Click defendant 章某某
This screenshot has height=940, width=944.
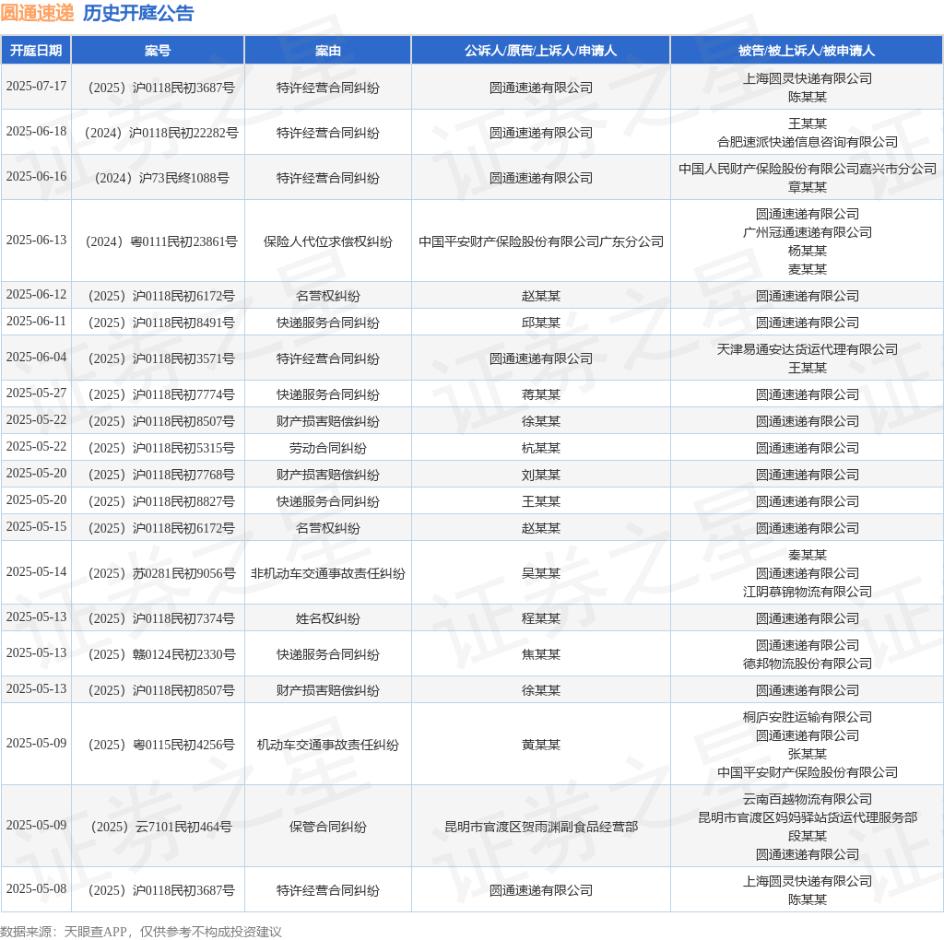(x=807, y=187)
